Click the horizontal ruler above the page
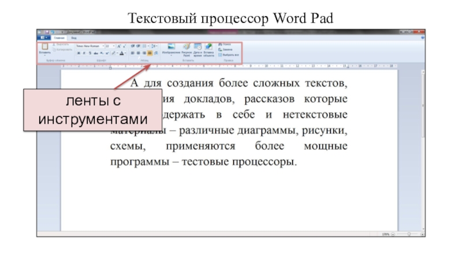Screen dimensions: 462x259 pyautogui.click(x=229, y=66)
